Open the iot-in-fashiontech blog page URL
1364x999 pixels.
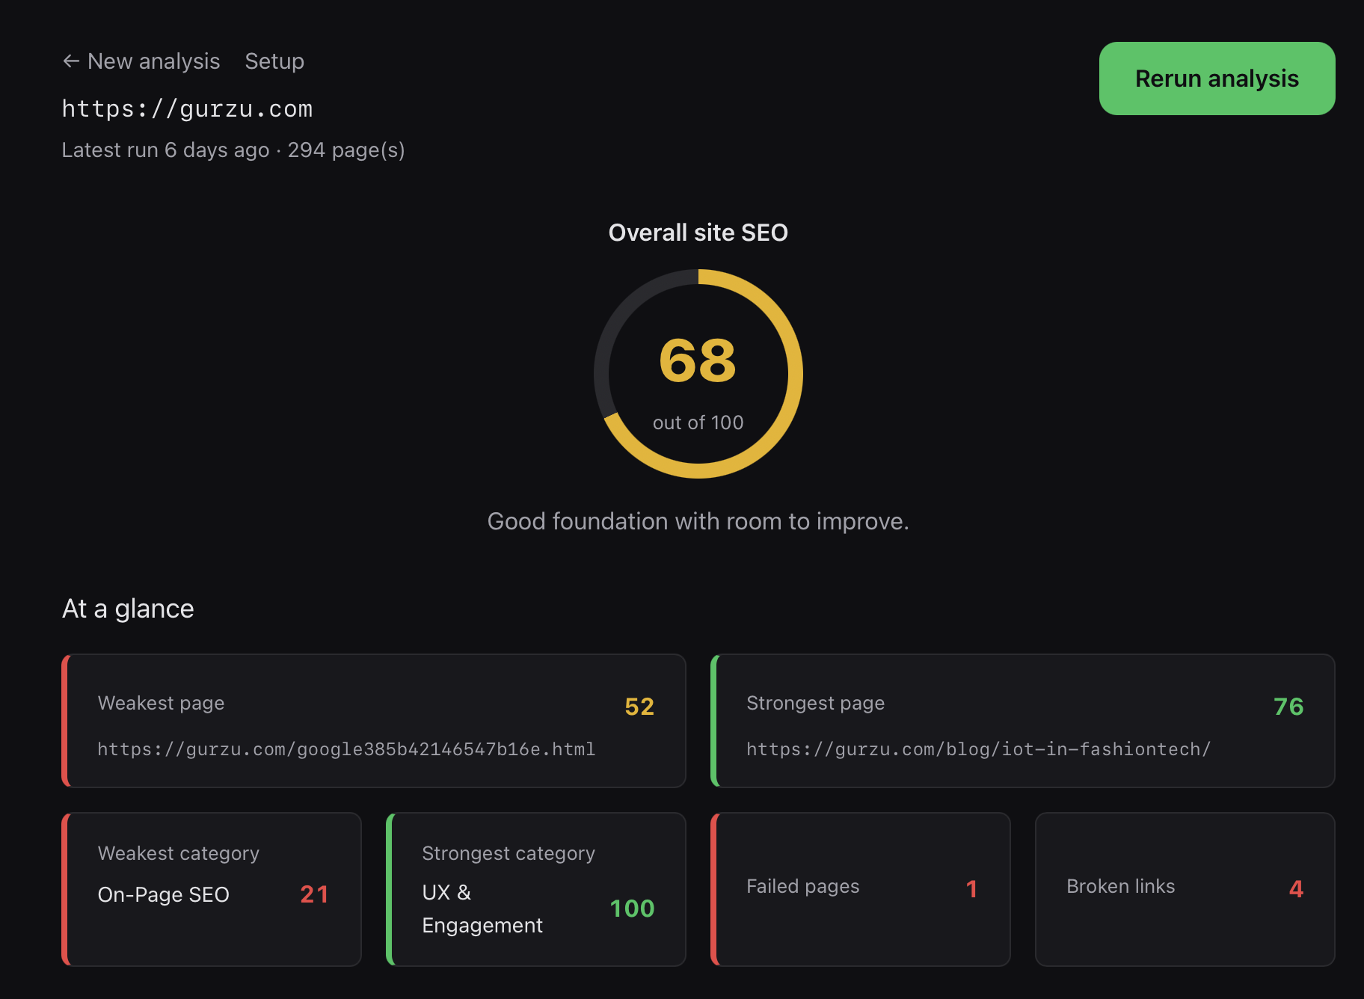coord(978,749)
